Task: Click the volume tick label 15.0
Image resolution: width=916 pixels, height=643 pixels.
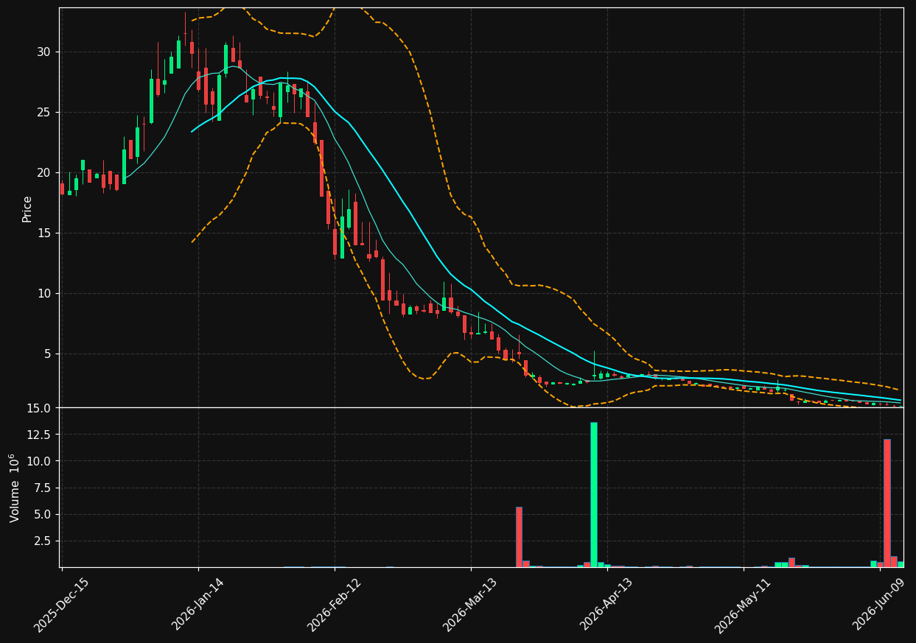Action: click(40, 408)
